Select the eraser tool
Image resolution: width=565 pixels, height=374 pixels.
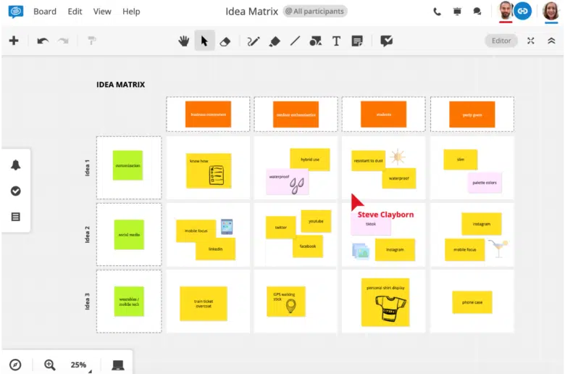point(225,41)
